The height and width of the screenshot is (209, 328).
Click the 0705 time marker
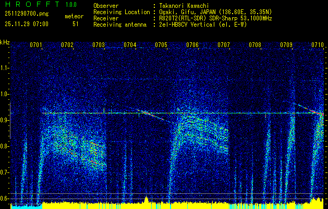click(161, 45)
